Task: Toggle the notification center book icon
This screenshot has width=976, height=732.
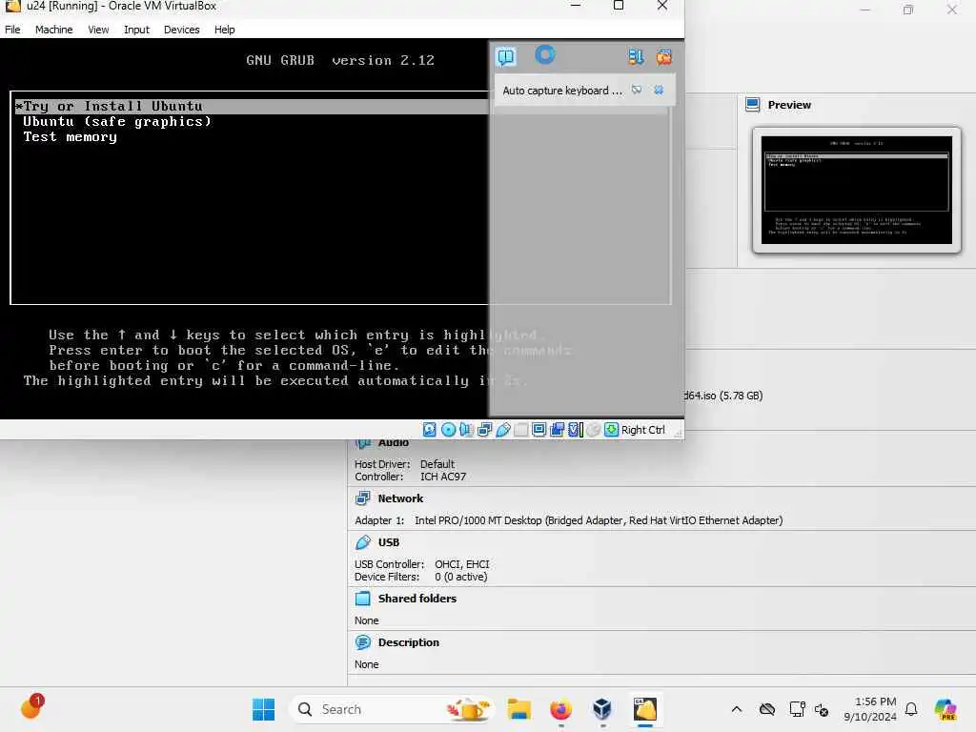Action: click(x=506, y=56)
